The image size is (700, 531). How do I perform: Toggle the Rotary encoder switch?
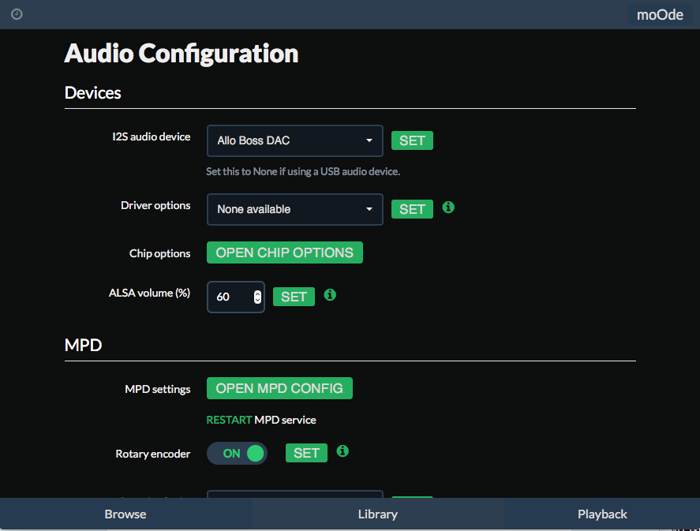tap(237, 454)
